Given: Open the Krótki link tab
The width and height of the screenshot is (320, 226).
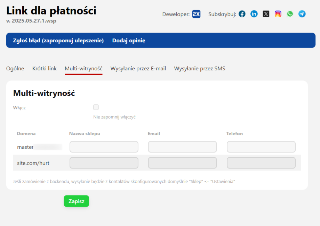Looking at the screenshot, I should pos(45,69).
